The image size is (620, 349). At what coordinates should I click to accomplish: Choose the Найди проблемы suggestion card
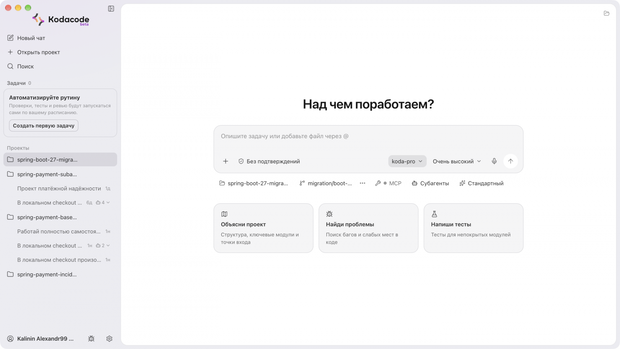[x=368, y=228]
